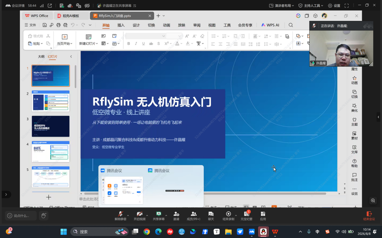The width and height of the screenshot is (382, 238).
Task: Open the 新建幻灯片 dropdown
Action: [89, 44]
